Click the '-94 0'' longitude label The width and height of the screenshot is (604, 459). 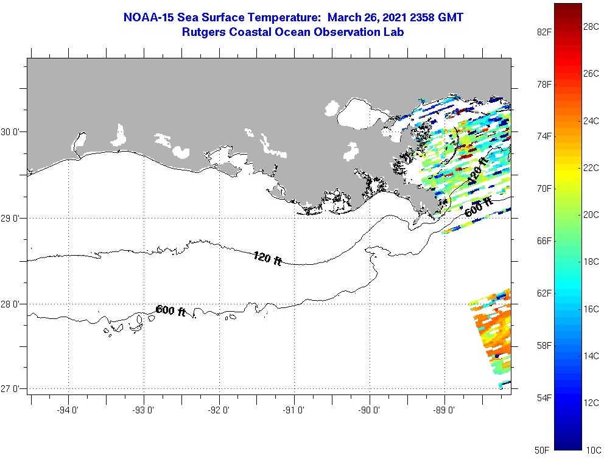tap(68, 410)
